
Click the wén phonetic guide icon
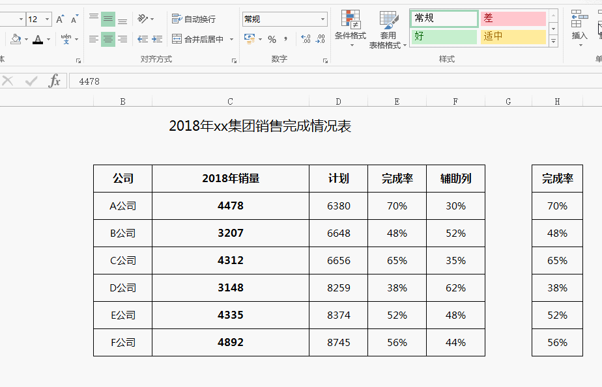pyautogui.click(x=66, y=39)
